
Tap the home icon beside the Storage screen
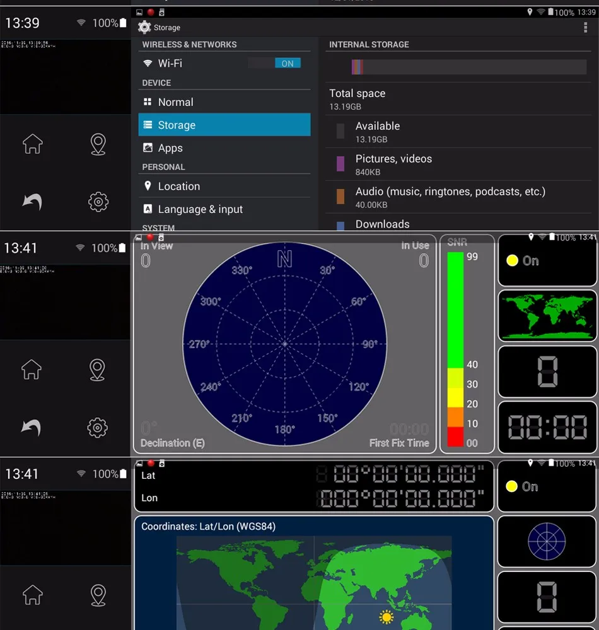click(x=33, y=144)
